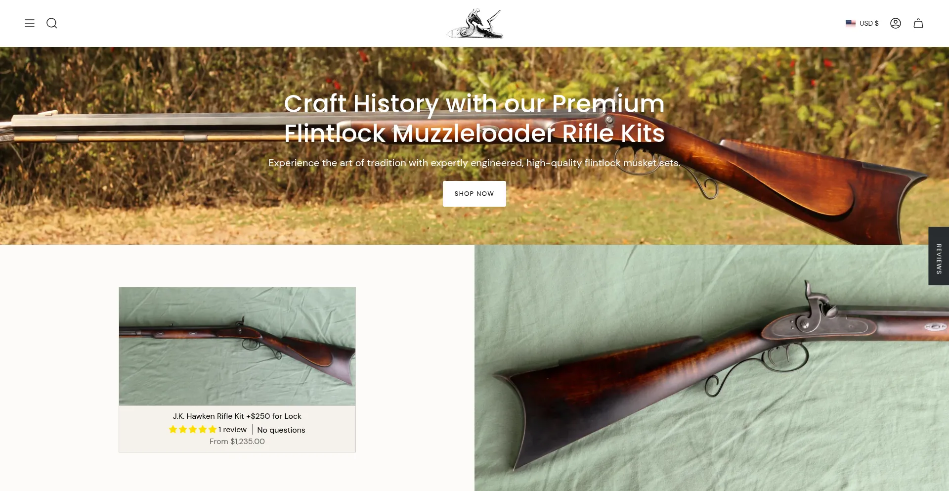
Task: Open the hamburger navigation menu
Action: point(30,23)
